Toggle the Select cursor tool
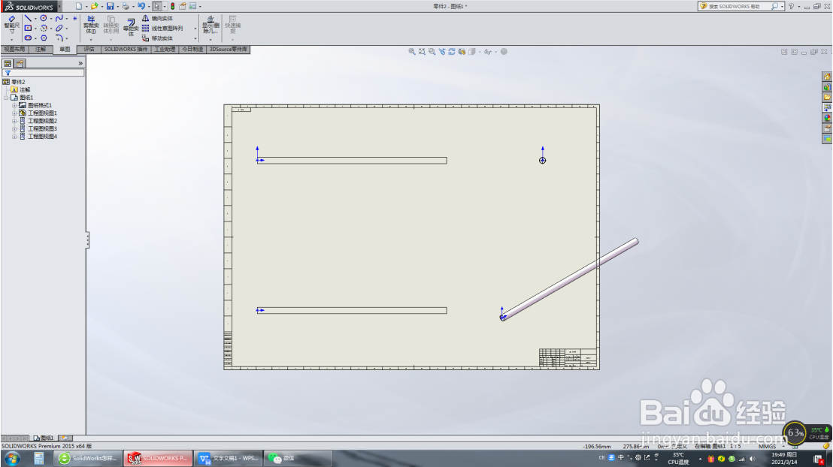833x467 pixels. [x=156, y=6]
